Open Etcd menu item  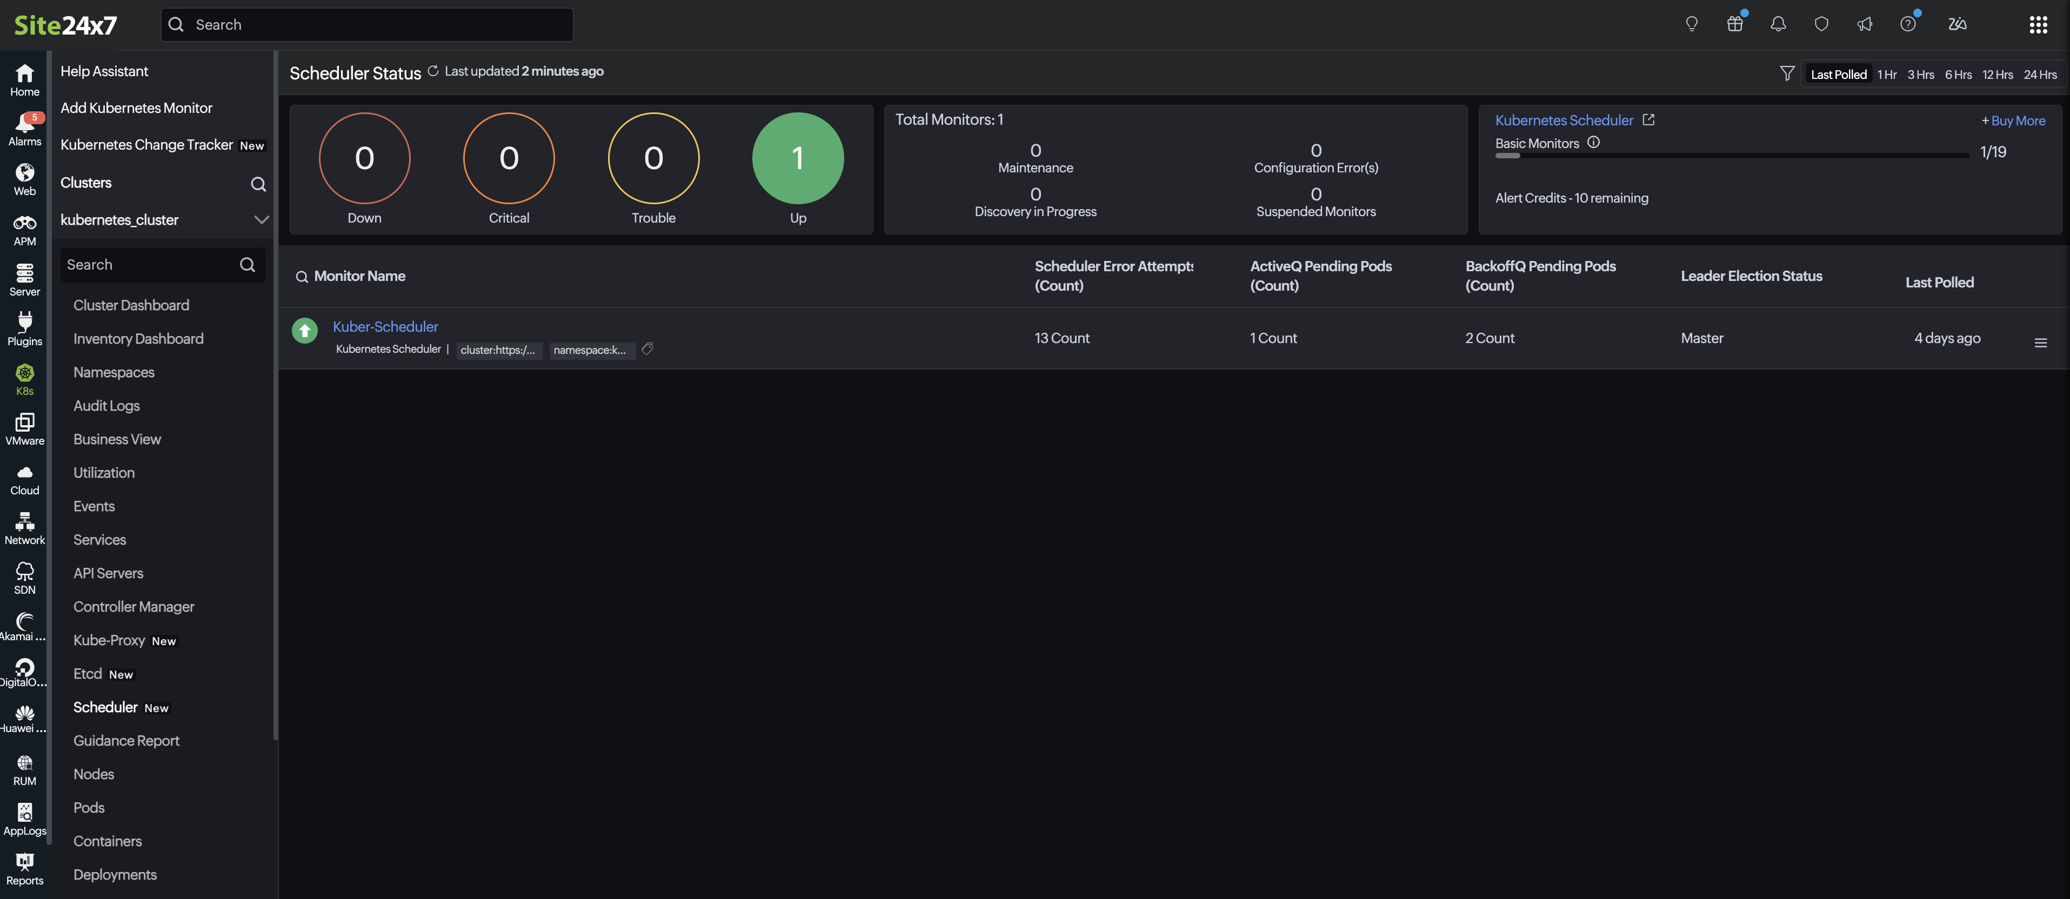pos(88,673)
